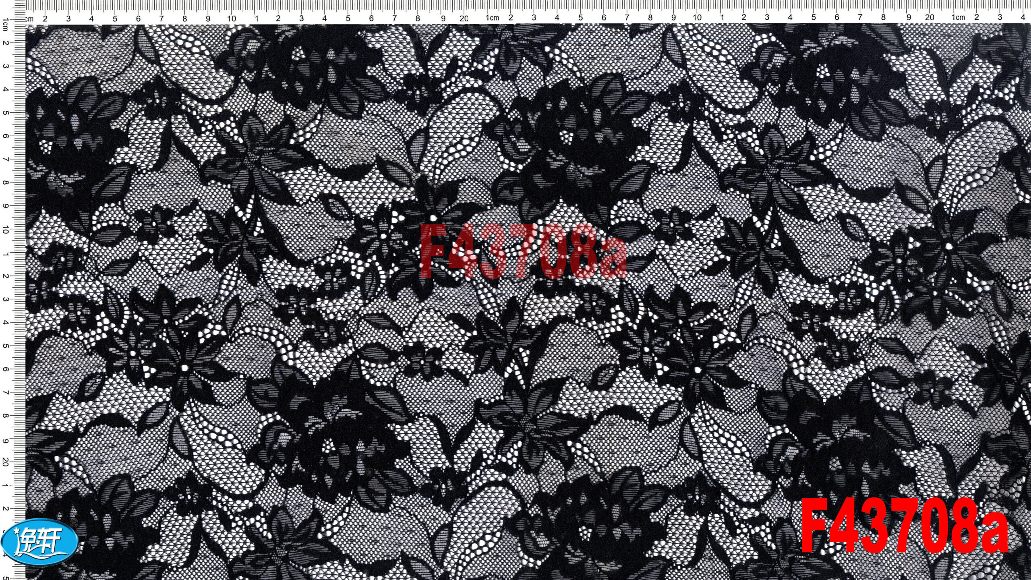Click the registered trademark symbol beside logo

click(74, 522)
